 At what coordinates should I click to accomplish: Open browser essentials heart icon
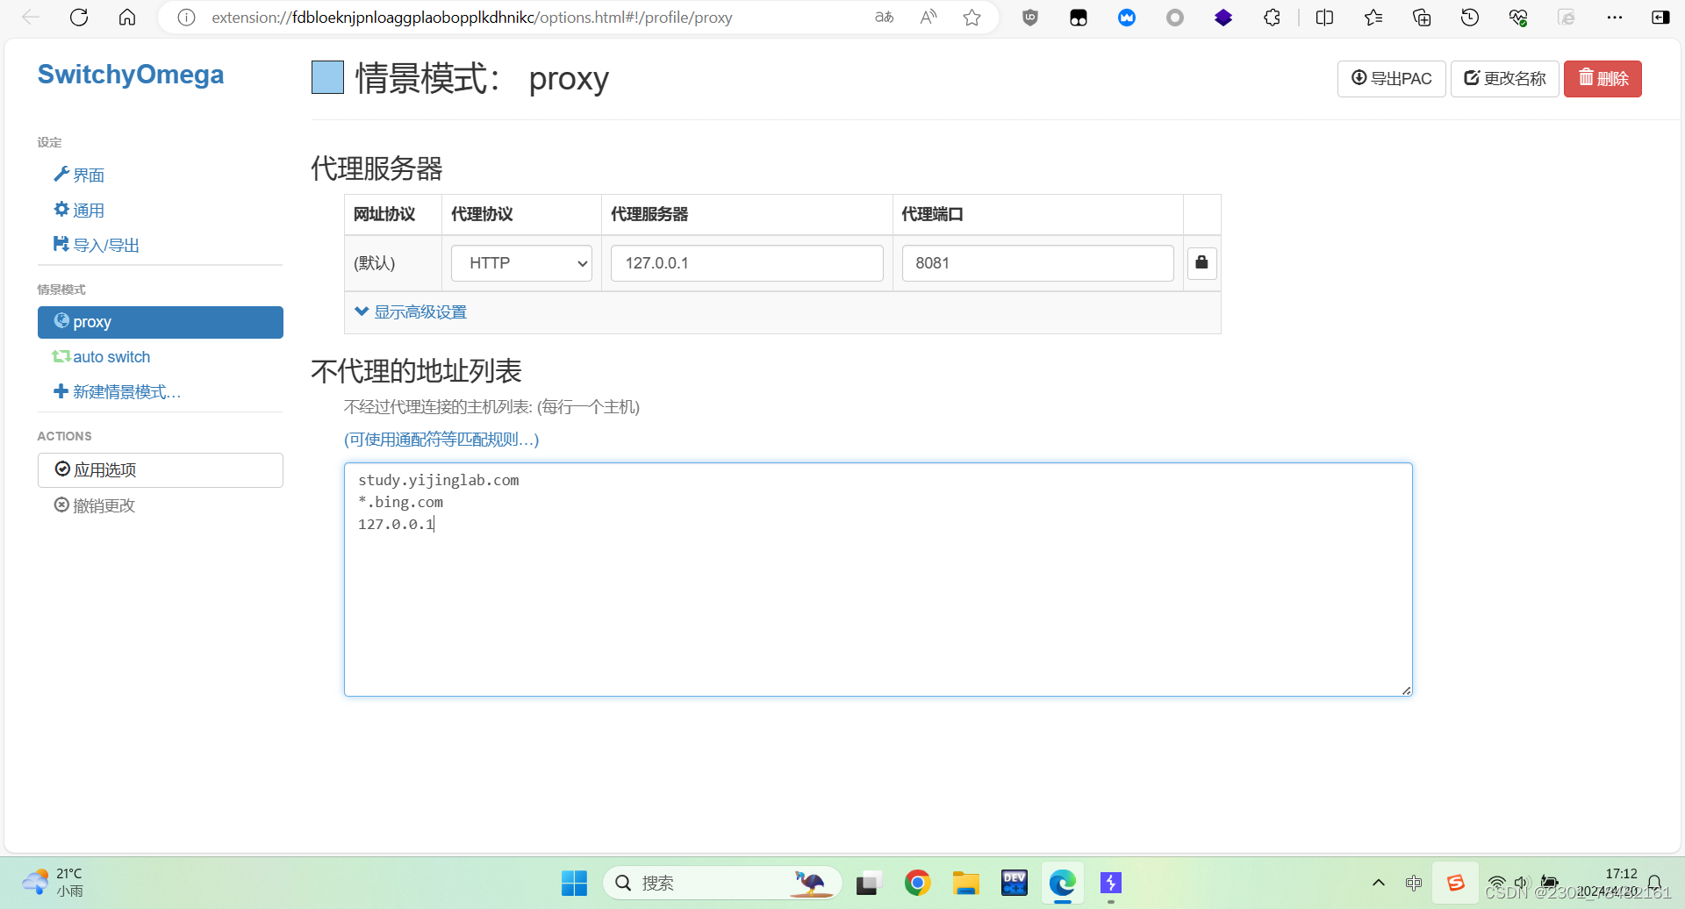(1518, 18)
